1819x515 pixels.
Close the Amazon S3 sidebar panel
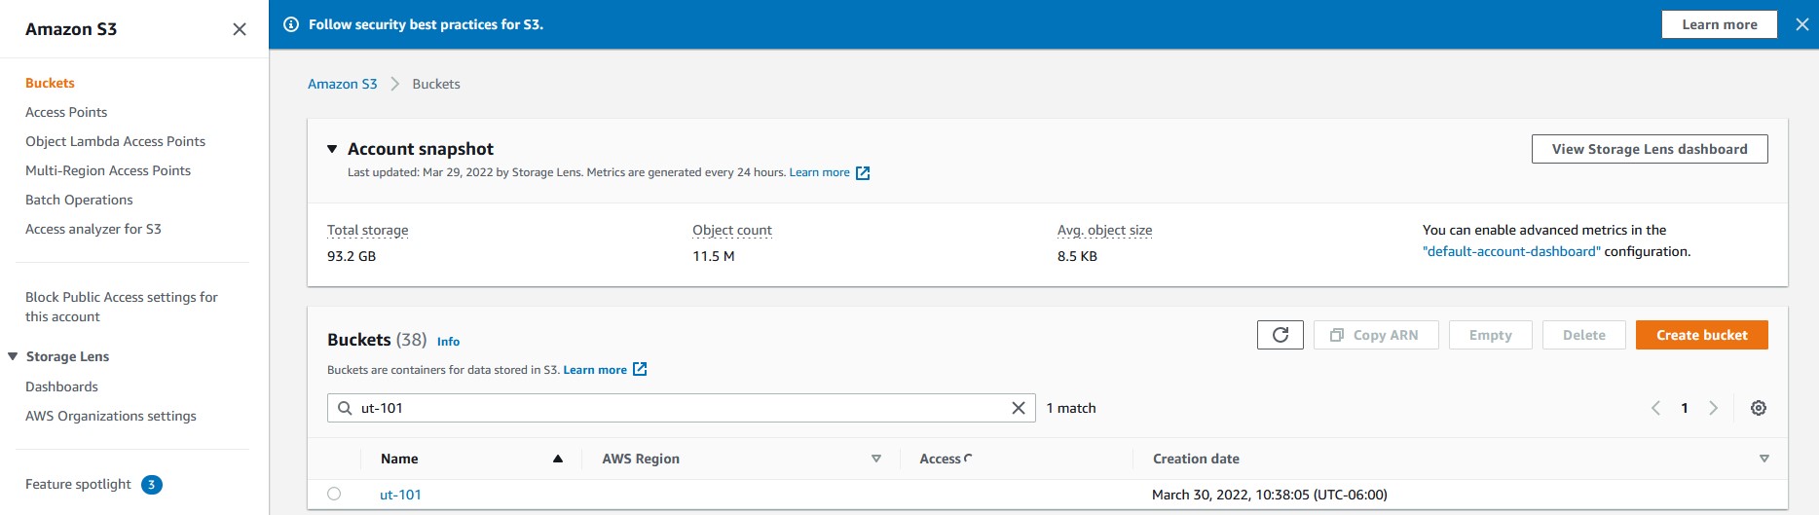(x=240, y=29)
